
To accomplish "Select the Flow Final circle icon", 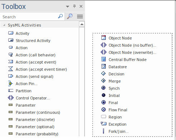I will (x=104, y=109).
